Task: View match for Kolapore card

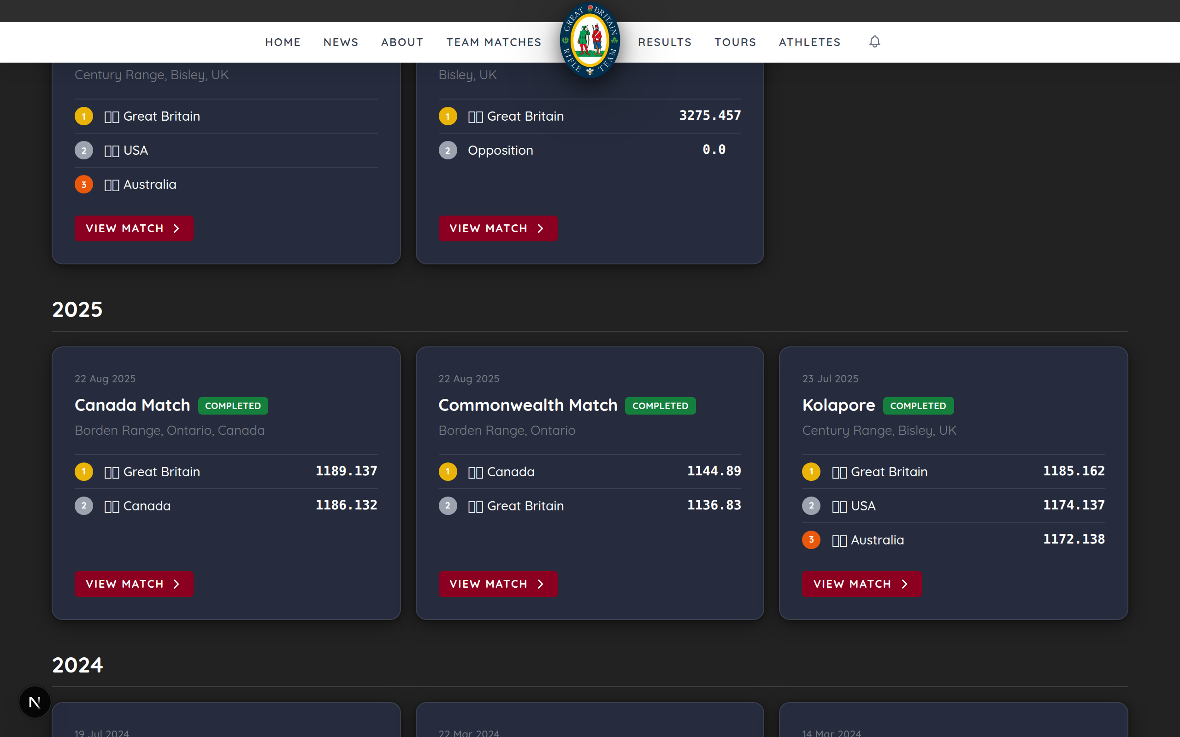Action: [861, 584]
